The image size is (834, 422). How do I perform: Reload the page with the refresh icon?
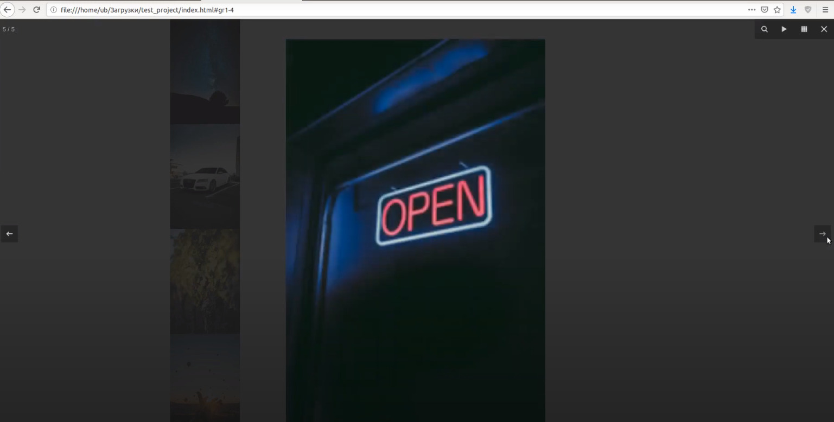(37, 10)
